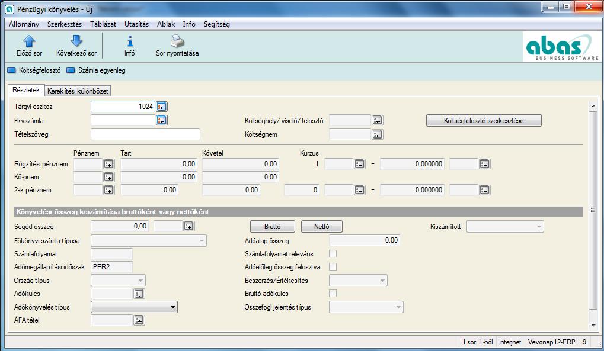The width and height of the screenshot is (604, 351).
Task: Open the Költségfelosztó blue link icon
Action: (x=11, y=70)
